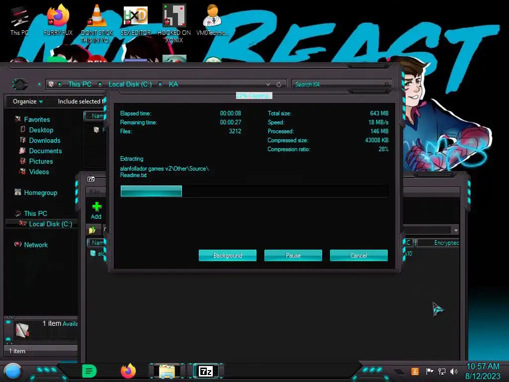Click '1 item' Explorer status bar text
Image resolution: width=509 pixels, height=382 pixels.
point(17,351)
